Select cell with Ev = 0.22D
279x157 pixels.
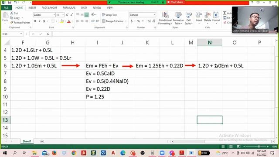point(98,89)
